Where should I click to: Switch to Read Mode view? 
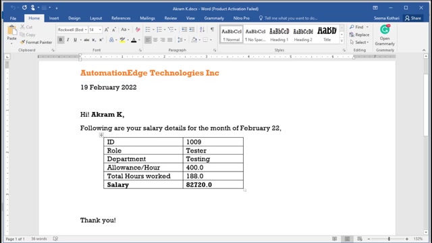coord(335,238)
